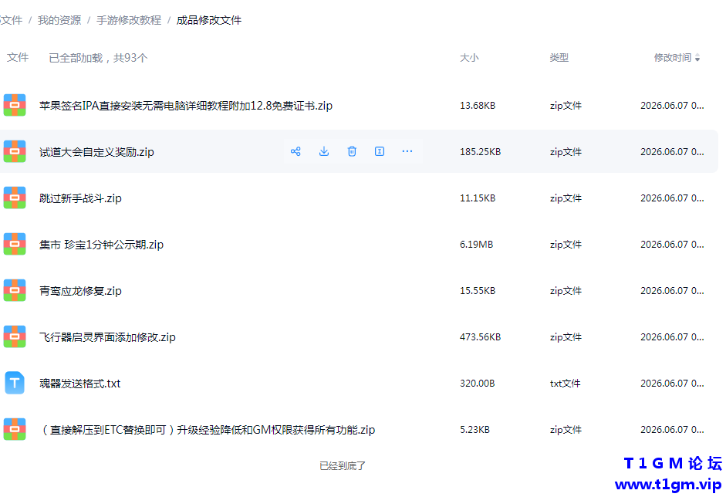The height and width of the screenshot is (497, 726).
Task: Go to 我的资源 in breadcrumb
Action: point(59,20)
